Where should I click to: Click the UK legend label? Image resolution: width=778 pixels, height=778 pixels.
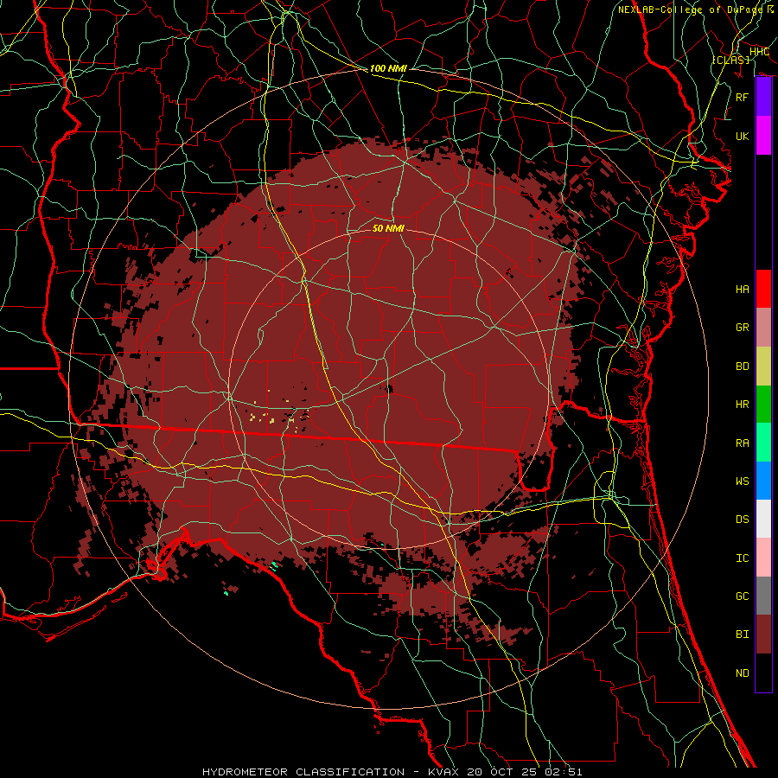pyautogui.click(x=743, y=136)
